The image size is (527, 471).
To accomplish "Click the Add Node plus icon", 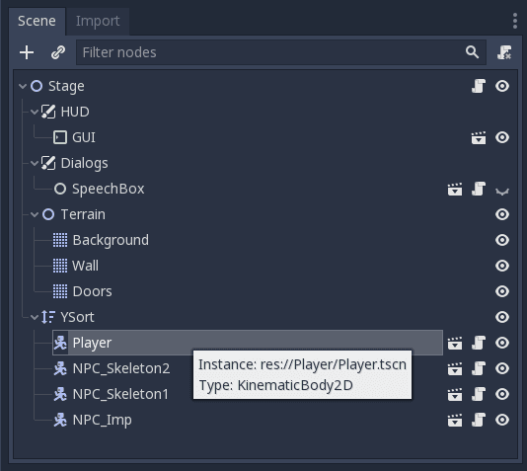I will pyautogui.click(x=27, y=52).
